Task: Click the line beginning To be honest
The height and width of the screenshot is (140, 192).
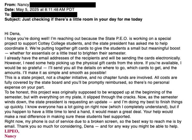Action: click(x=88, y=92)
